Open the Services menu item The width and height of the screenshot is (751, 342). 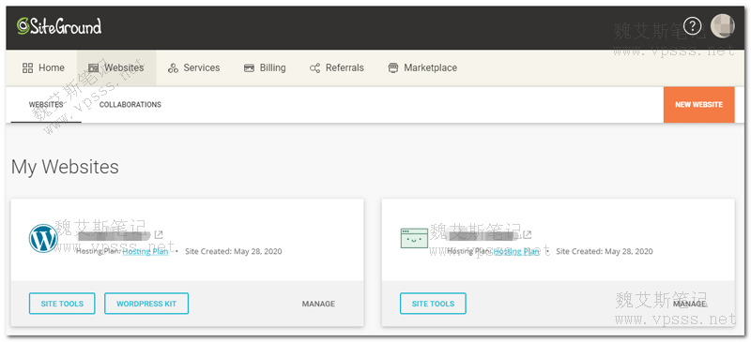(194, 67)
